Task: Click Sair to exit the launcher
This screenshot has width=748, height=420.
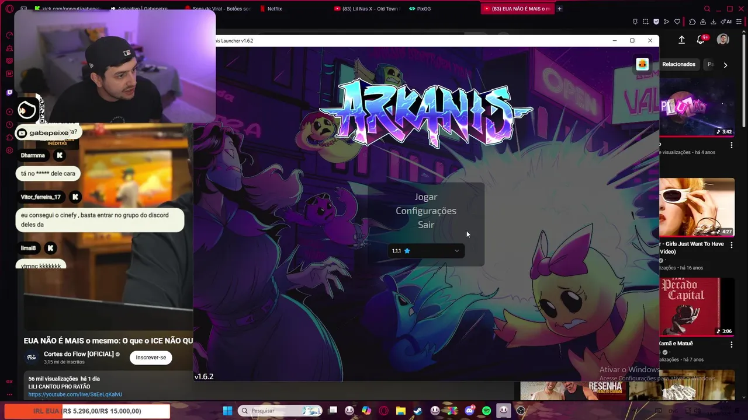Action: click(426, 225)
